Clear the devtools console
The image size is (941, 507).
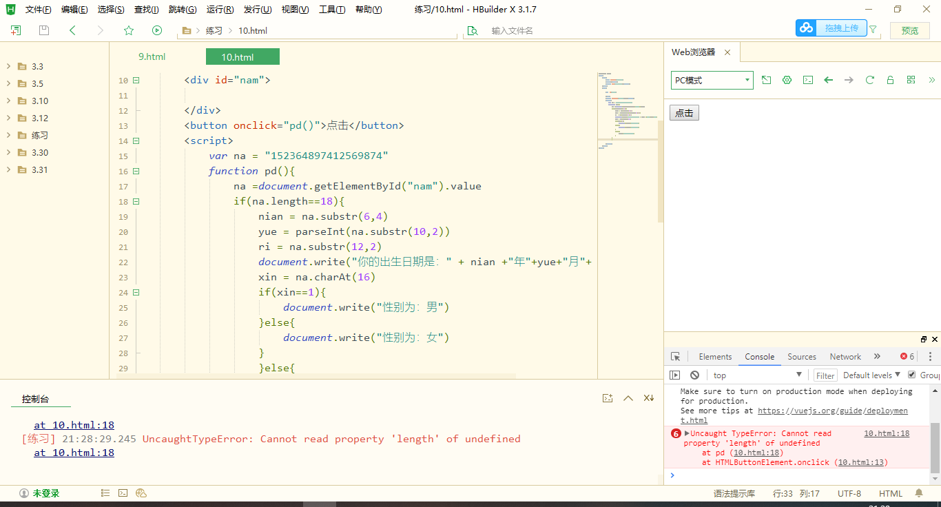pos(694,375)
